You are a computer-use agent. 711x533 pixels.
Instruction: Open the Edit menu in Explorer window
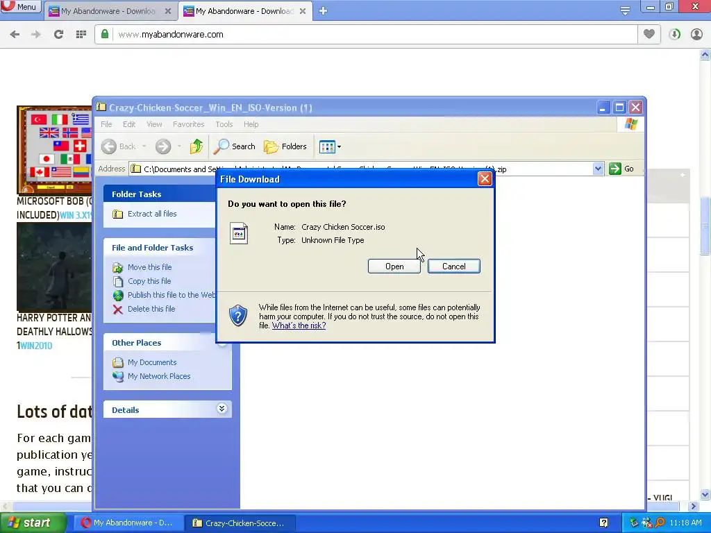[129, 124]
